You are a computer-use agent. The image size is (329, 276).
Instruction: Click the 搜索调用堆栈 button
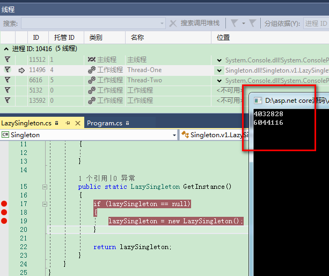pyautogui.click(x=200, y=23)
